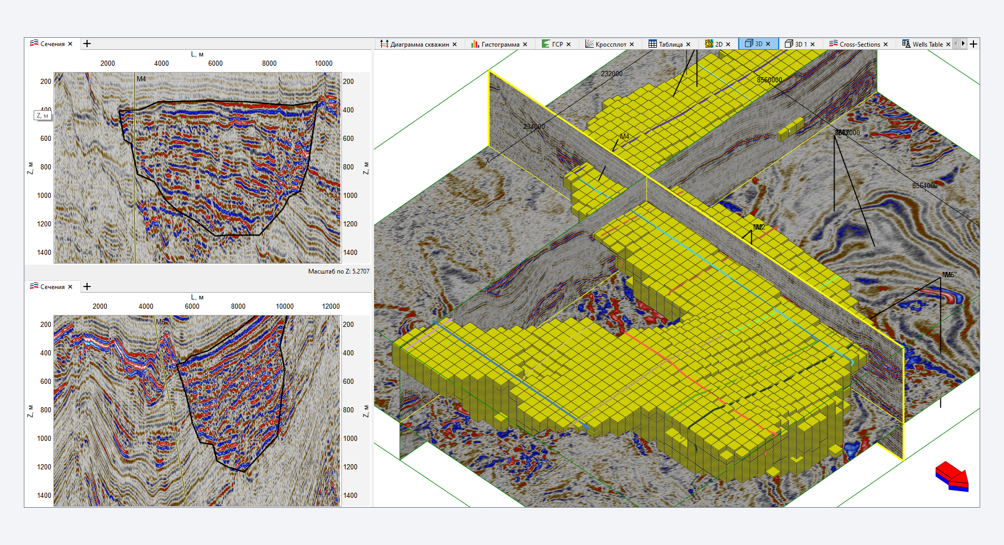
Task: Close the Wells Table tab
Action: (x=948, y=45)
